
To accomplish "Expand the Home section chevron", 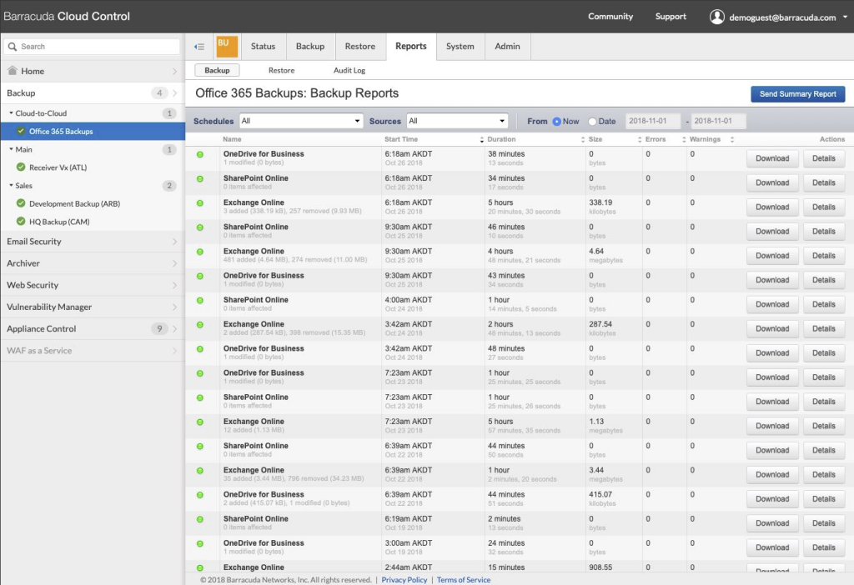I will tap(174, 72).
